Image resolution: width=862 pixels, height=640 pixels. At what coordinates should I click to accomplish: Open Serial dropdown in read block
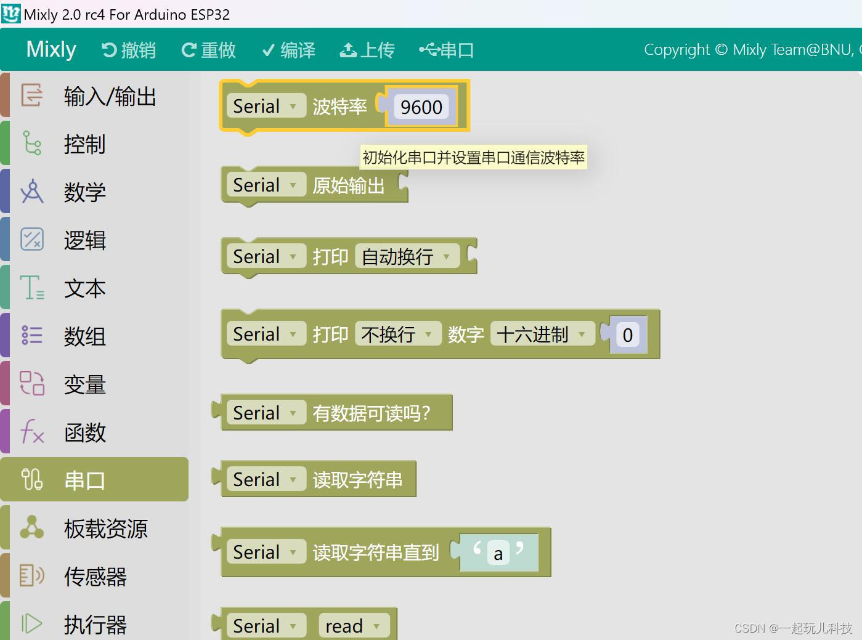tap(266, 626)
